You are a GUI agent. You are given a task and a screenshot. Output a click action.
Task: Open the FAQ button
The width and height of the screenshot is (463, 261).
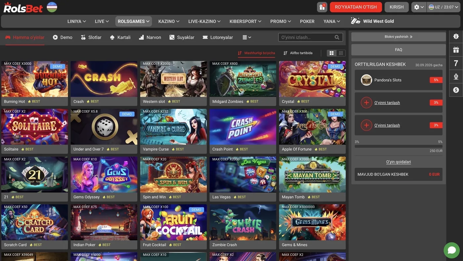pyautogui.click(x=399, y=50)
